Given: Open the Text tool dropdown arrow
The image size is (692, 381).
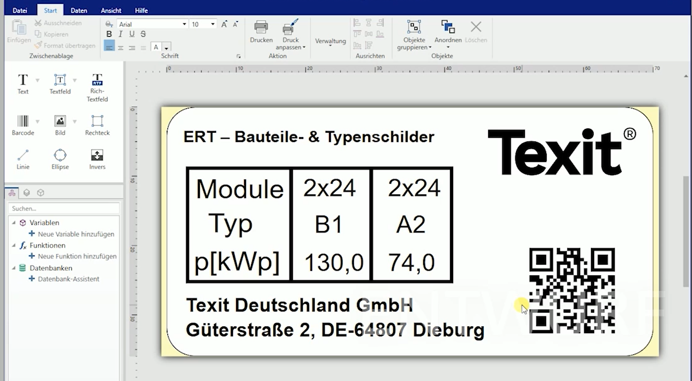Looking at the screenshot, I should pos(37,80).
